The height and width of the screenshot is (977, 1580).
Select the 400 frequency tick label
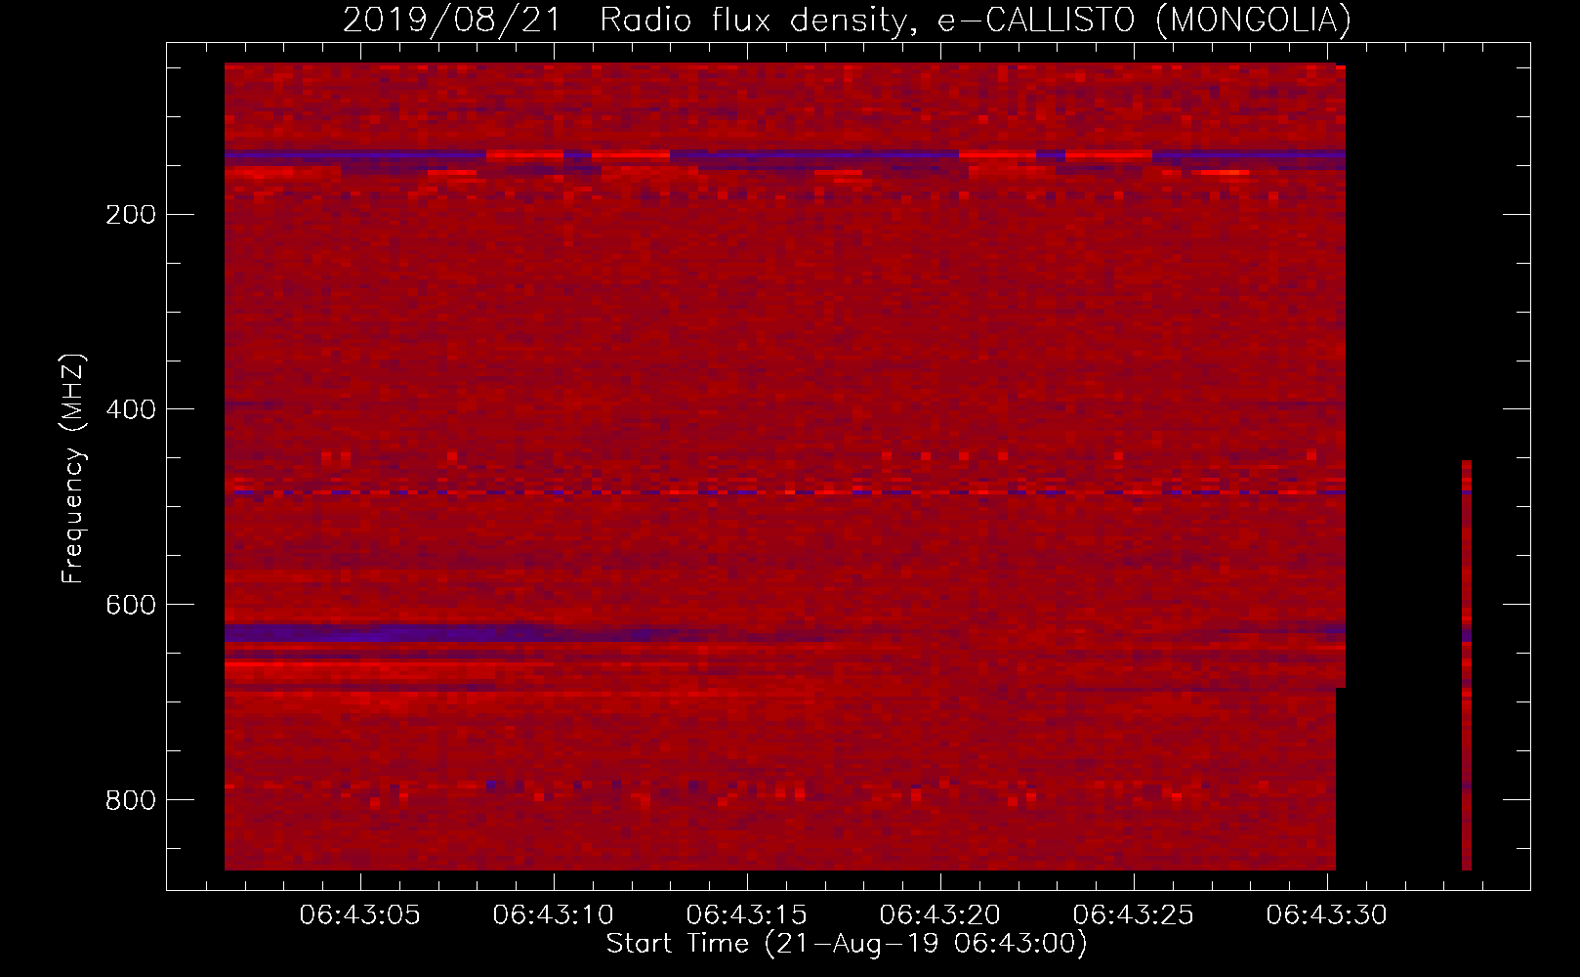[x=131, y=409]
